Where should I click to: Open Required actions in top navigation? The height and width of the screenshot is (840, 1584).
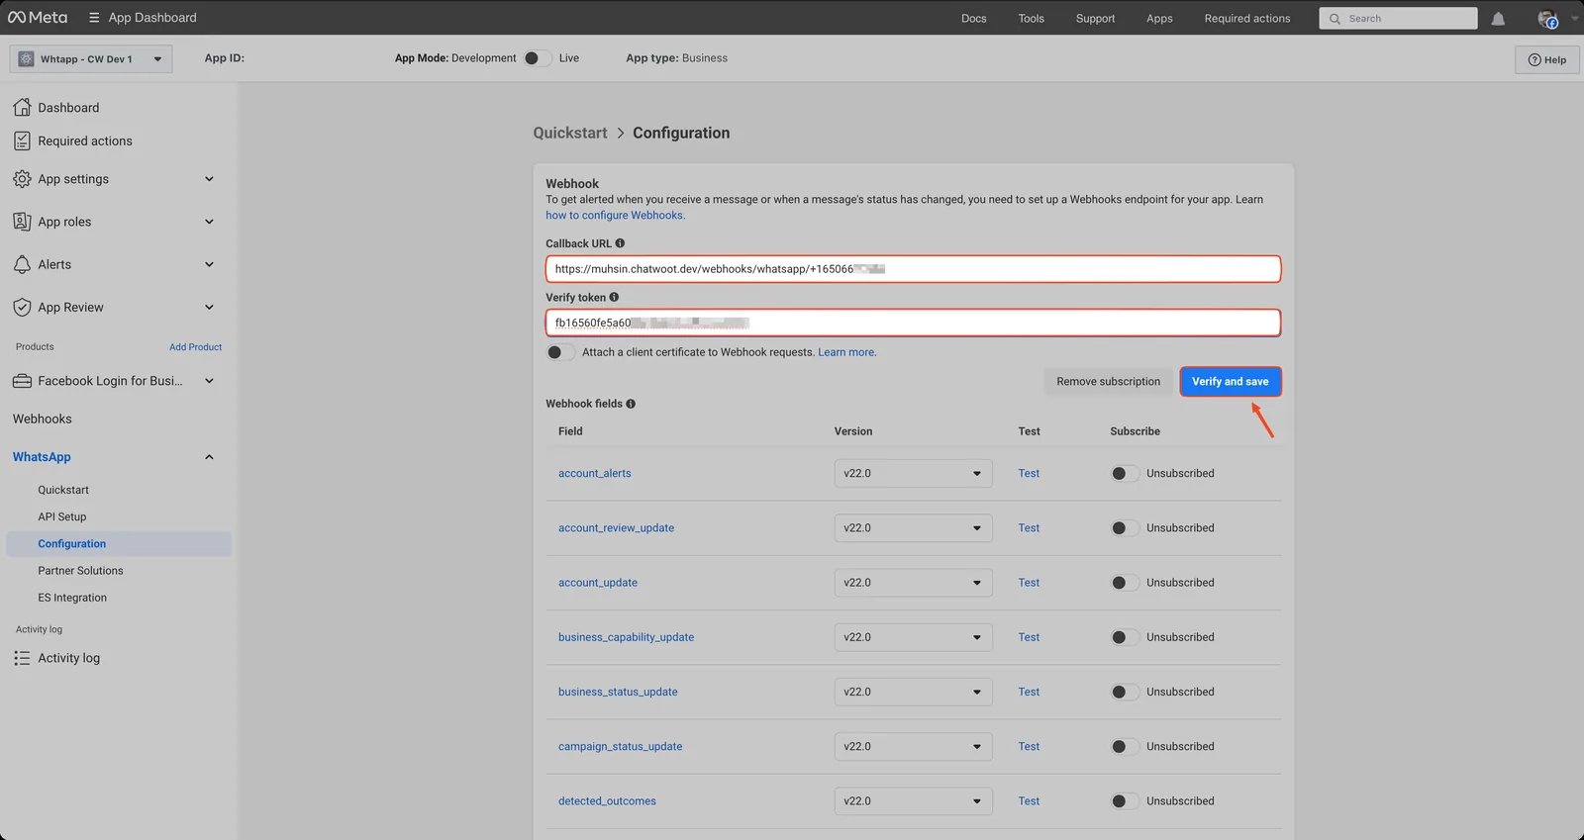pyautogui.click(x=1247, y=19)
